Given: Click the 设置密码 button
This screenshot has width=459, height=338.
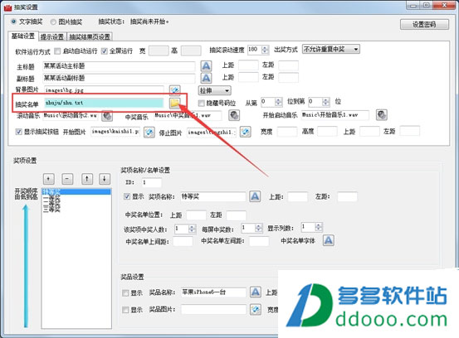Looking at the screenshot, I should click(424, 25).
